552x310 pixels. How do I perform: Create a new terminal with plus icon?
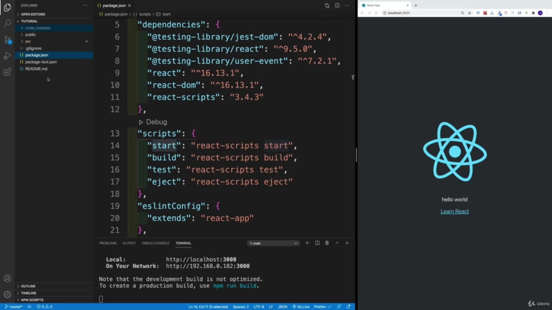coord(307,243)
